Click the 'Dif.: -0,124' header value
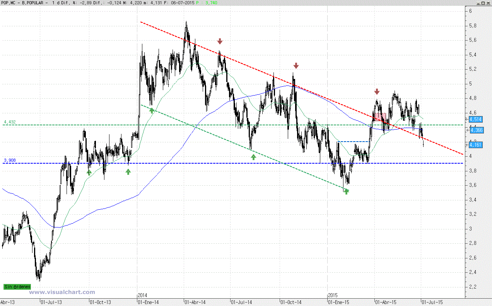 (108, 2)
